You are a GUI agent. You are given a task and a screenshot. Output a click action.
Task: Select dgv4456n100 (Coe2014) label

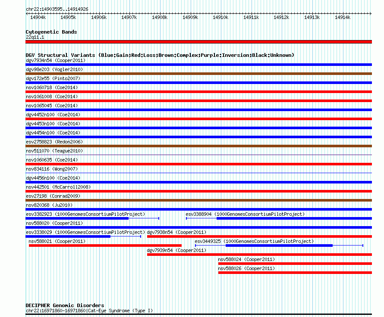(53, 178)
